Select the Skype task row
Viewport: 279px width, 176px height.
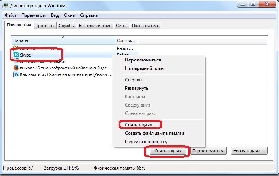click(x=75, y=55)
